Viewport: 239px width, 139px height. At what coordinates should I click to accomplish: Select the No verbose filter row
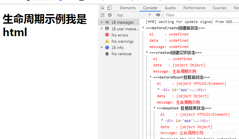click(119, 54)
